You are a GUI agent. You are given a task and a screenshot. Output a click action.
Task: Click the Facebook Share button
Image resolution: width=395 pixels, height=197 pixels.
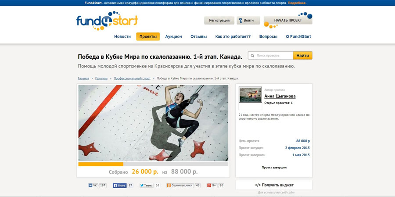(x=120, y=186)
